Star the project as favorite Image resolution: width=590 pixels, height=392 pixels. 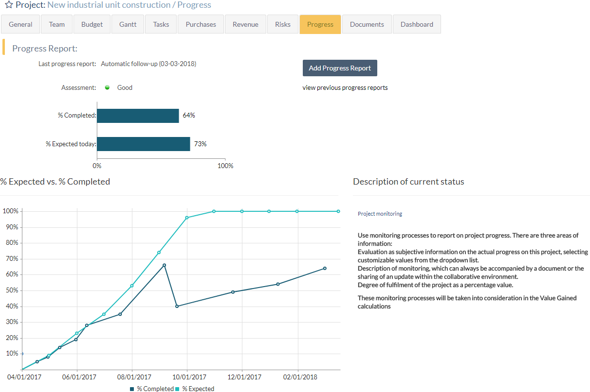click(8, 5)
